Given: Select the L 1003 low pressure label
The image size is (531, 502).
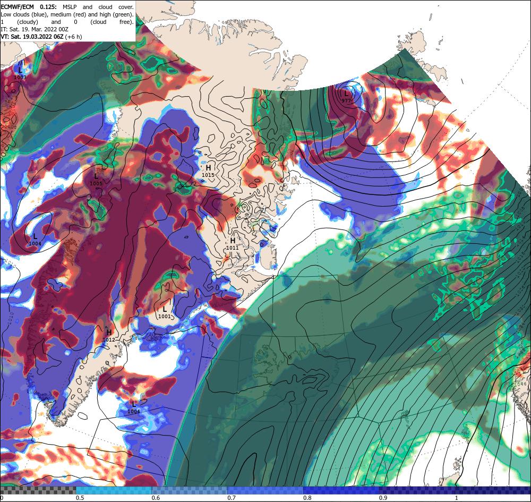Looking at the screenshot, I should (x=20, y=73).
